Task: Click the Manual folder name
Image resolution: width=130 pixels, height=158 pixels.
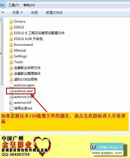Action: click(20, 50)
